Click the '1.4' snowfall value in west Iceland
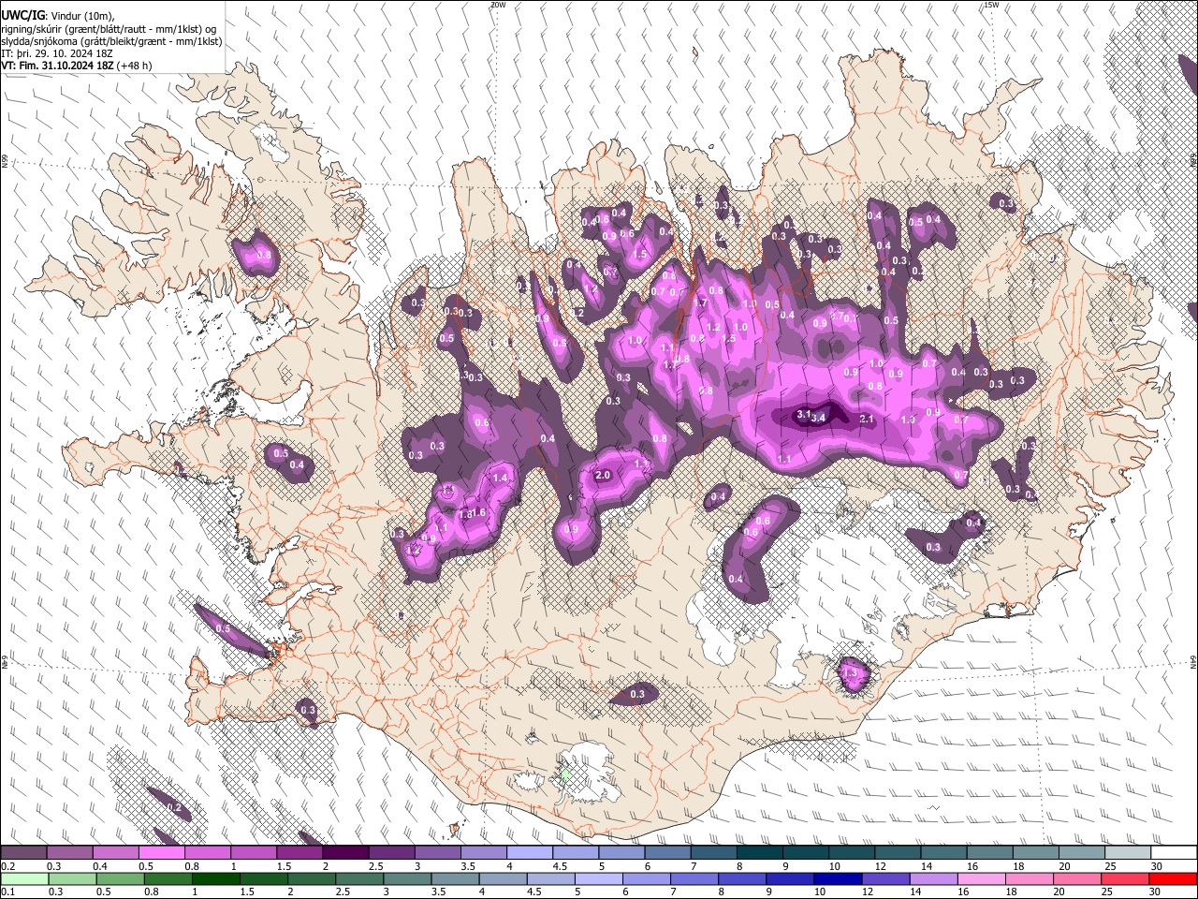 (500, 478)
